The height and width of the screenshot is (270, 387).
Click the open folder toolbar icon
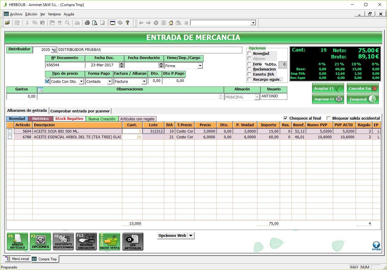pyautogui.click(x=8, y=23)
